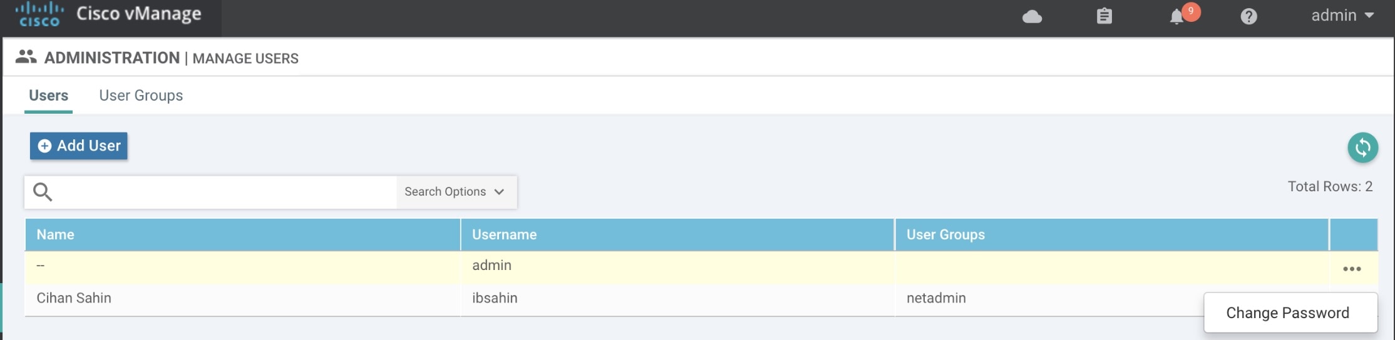
Task: Click the Add User button
Action: [79, 146]
